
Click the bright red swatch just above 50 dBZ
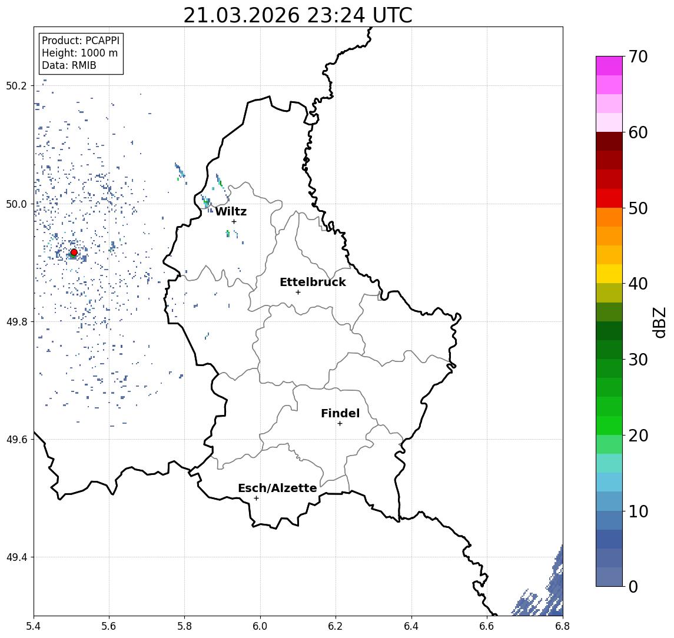(x=609, y=198)
